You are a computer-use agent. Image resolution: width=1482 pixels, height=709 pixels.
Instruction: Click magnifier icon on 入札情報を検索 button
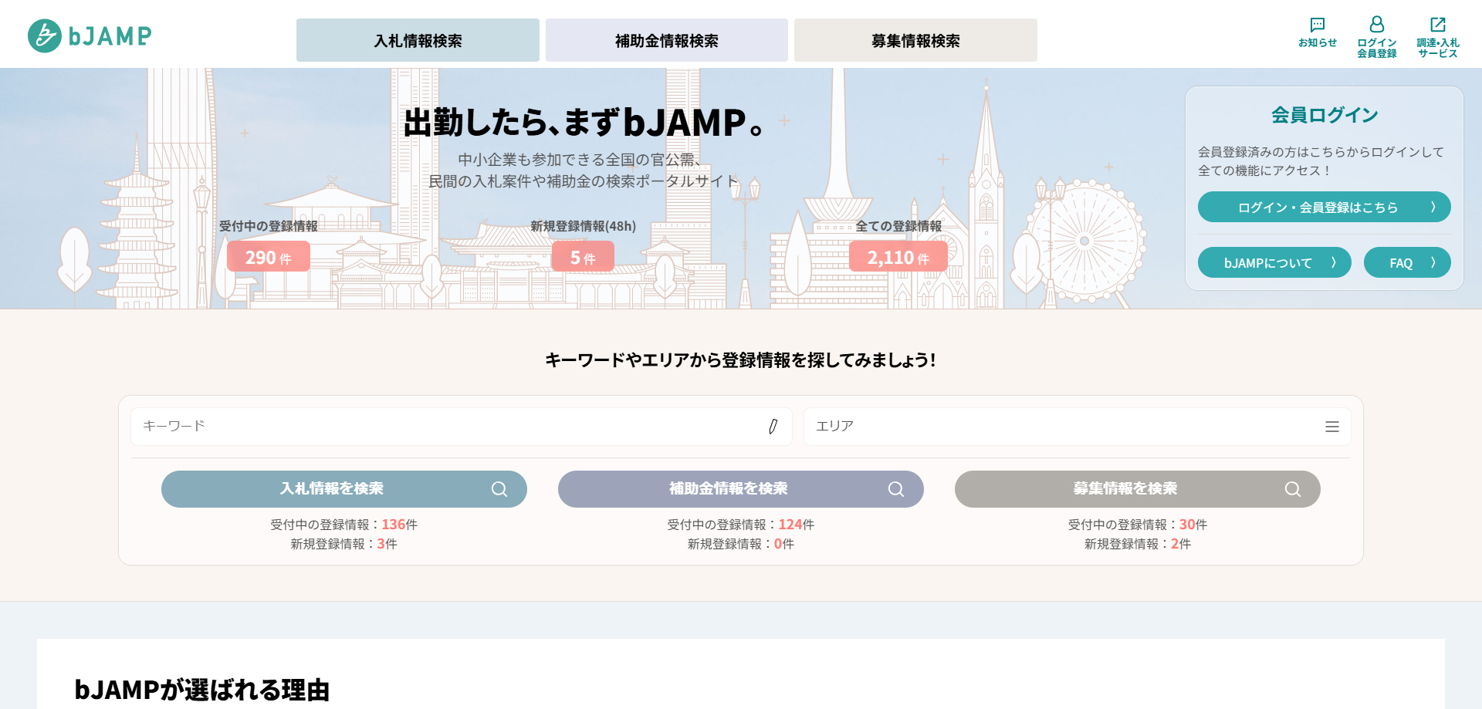[499, 489]
